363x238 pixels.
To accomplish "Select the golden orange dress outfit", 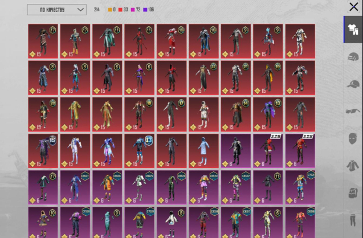I will [x=107, y=114].
